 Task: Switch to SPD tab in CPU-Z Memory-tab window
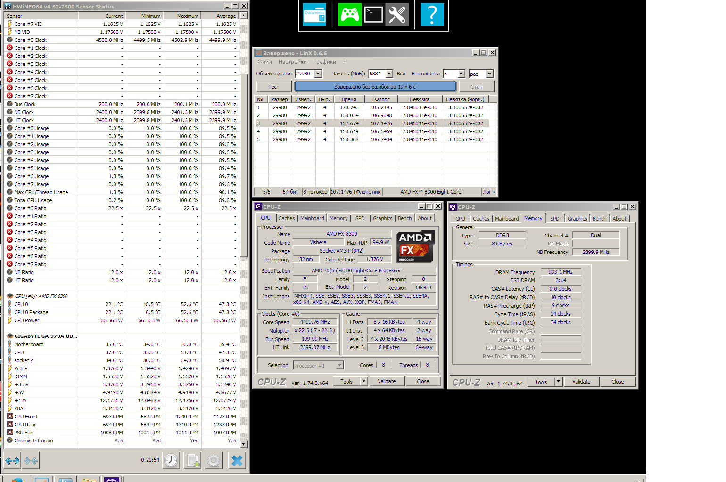[555, 219]
